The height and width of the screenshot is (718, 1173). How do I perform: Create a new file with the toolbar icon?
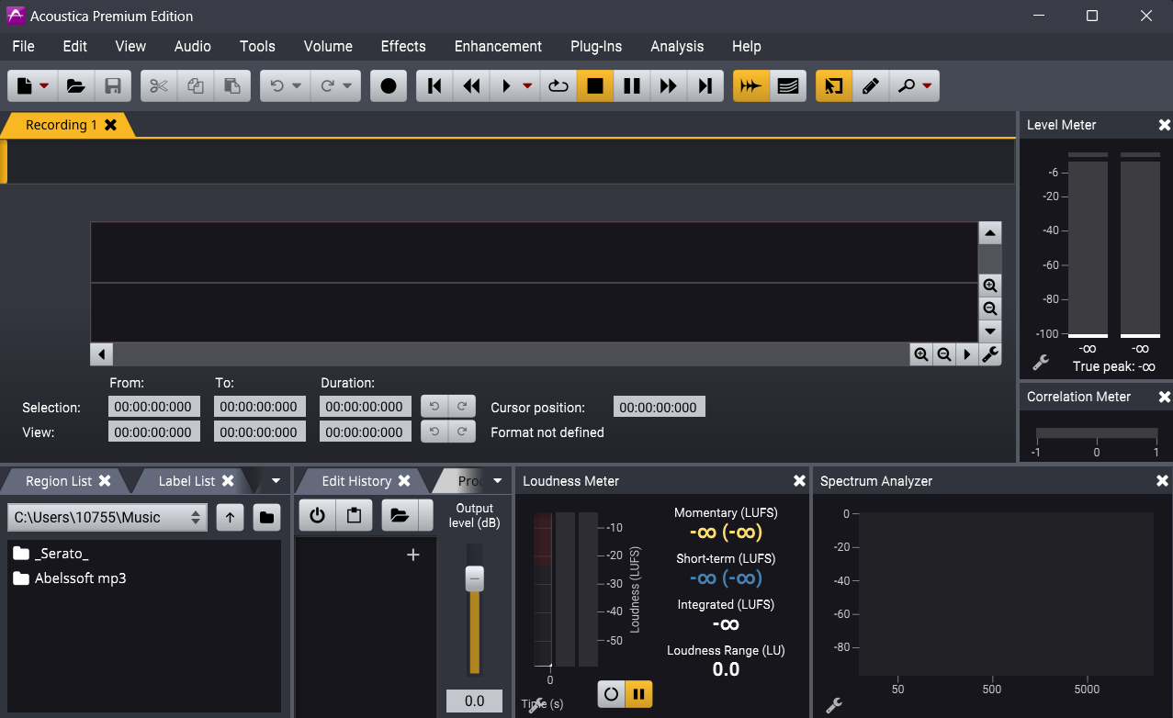click(25, 86)
